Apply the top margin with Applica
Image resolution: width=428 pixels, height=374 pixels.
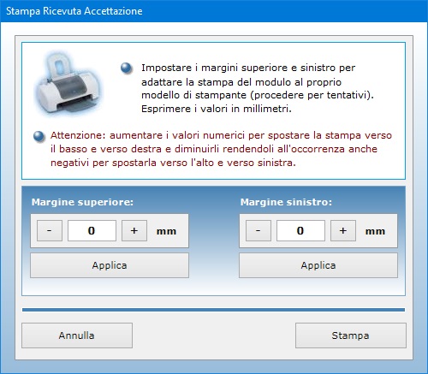tap(110, 265)
